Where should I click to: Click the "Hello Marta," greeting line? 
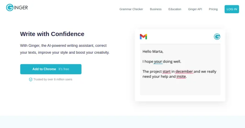point(153,52)
